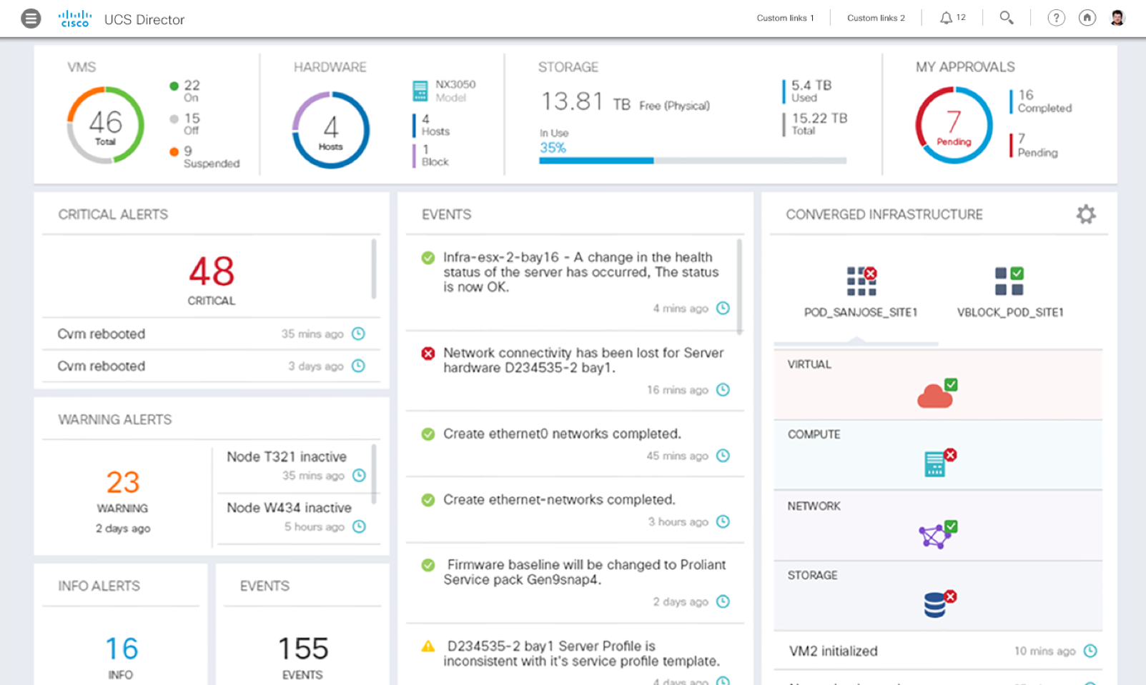Select the VBLOCK_POD_SITE1 pod icon
Image resolution: width=1146 pixels, height=685 pixels.
pos(1009,281)
